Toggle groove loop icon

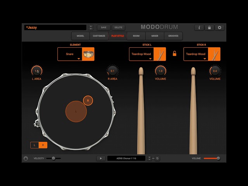pyautogui.click(x=157, y=158)
